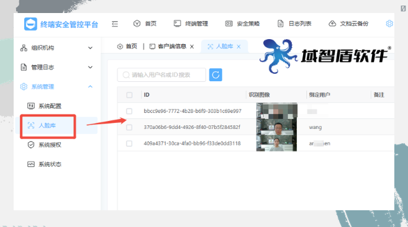The image size is (408, 227).
Task: Expand the 管理日志 chevron
Action: tap(90, 67)
